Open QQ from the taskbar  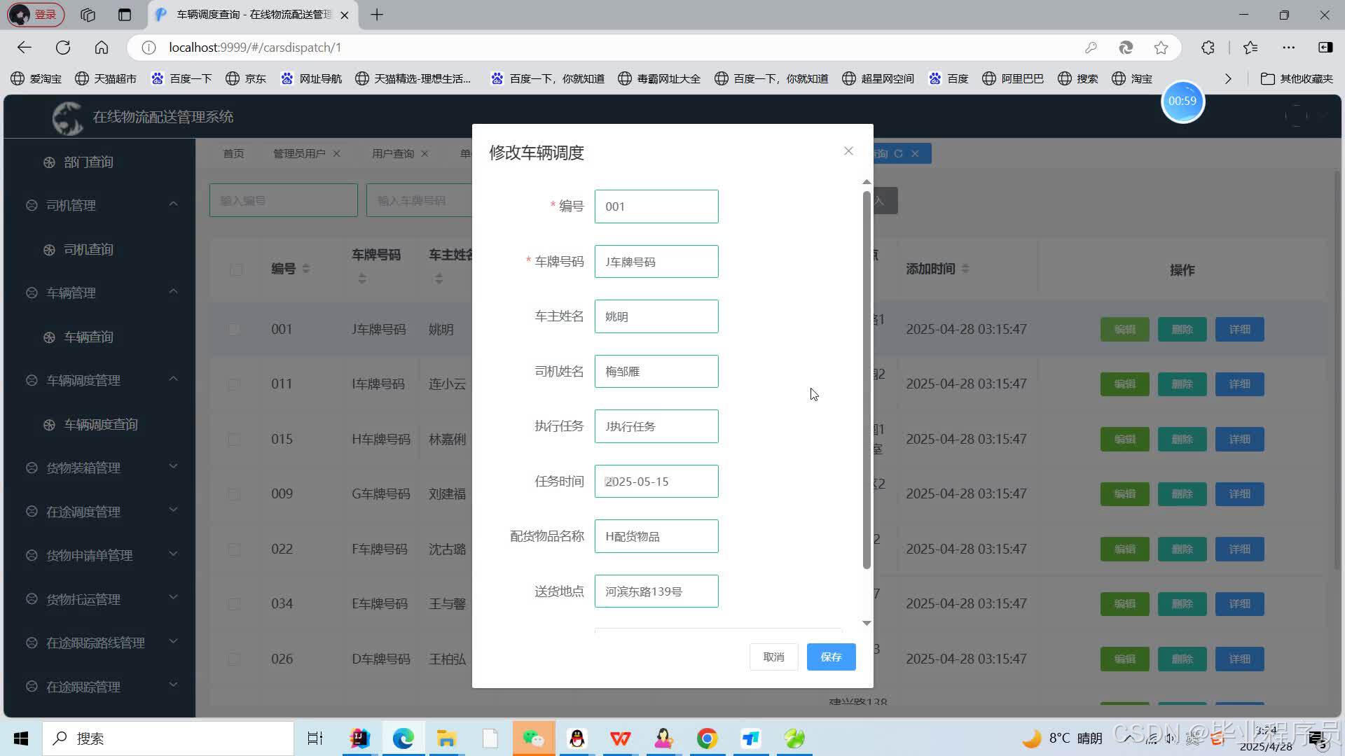(577, 738)
